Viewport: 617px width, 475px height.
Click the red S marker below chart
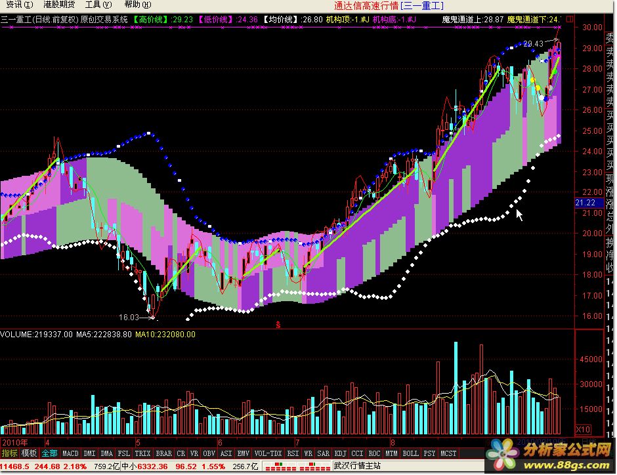point(278,325)
